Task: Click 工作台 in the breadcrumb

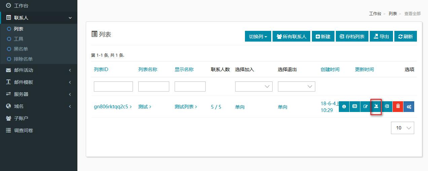Action: [375, 14]
